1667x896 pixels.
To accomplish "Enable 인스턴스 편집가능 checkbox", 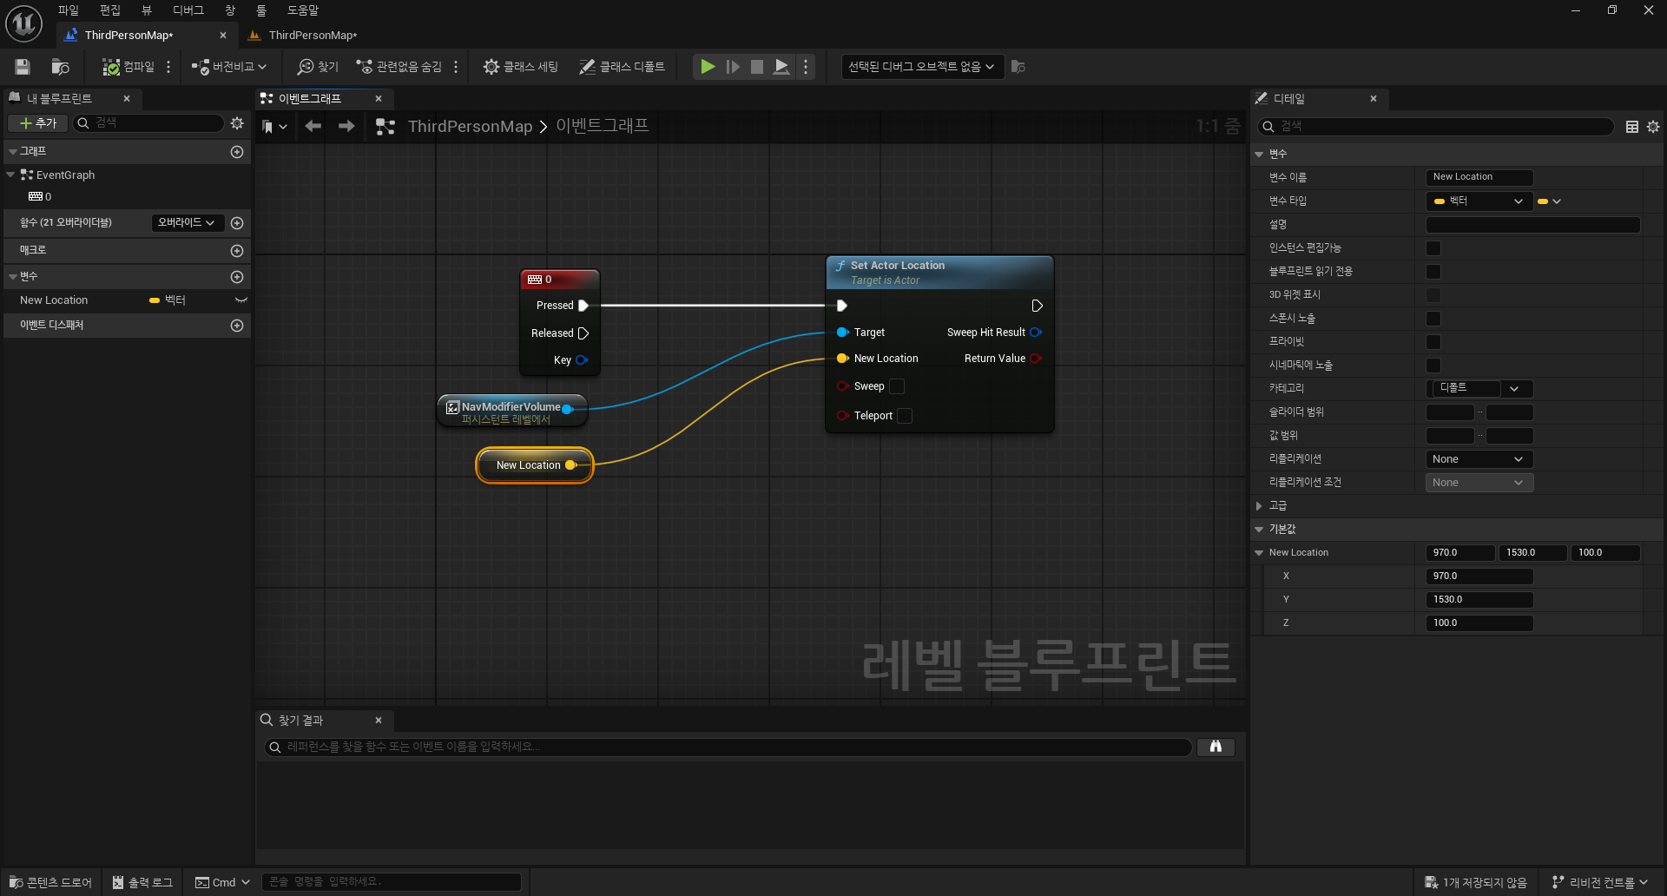I will pos(1433,248).
